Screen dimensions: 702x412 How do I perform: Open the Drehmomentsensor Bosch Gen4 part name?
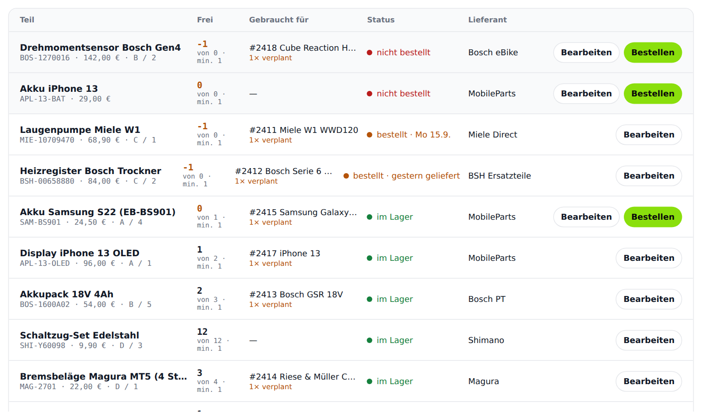(x=100, y=48)
